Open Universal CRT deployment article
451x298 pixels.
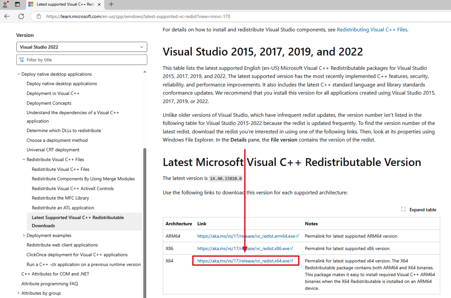[53, 150]
